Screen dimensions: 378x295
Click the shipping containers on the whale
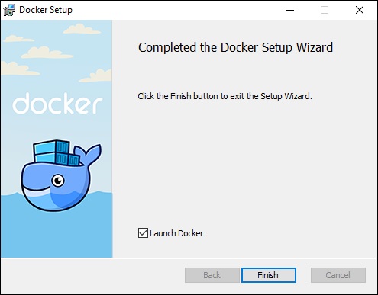pyautogui.click(x=56, y=152)
